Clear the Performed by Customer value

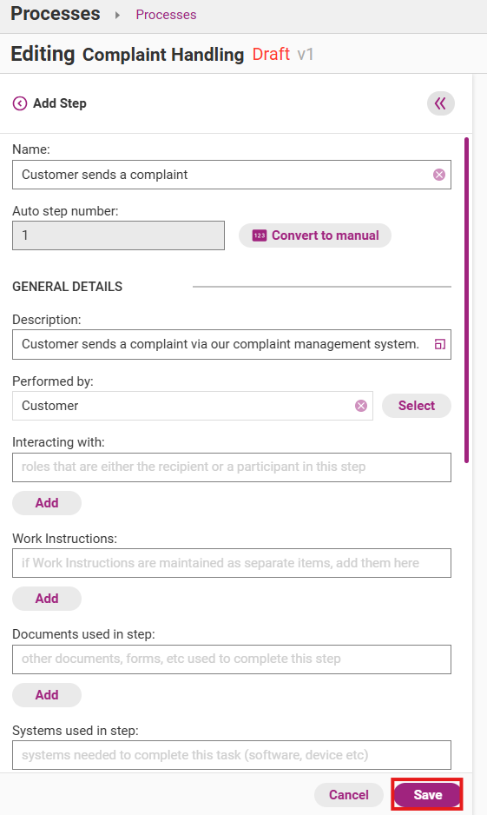[361, 406]
